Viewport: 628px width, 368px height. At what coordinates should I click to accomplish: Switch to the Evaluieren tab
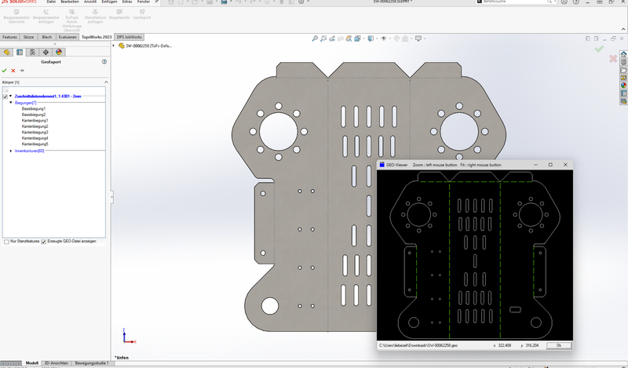pos(68,37)
